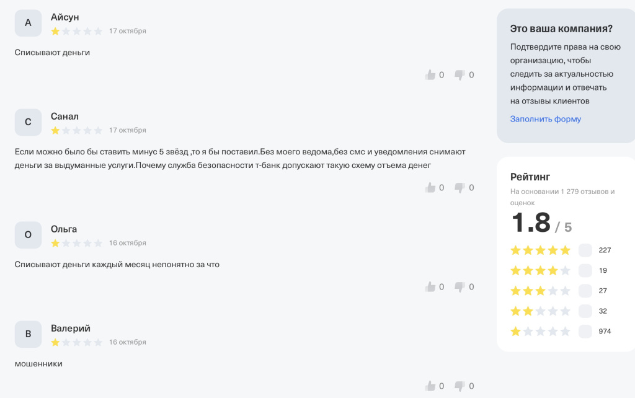Enable the 3-star rating filter checkbox
This screenshot has width=635, height=398.
[x=585, y=291]
